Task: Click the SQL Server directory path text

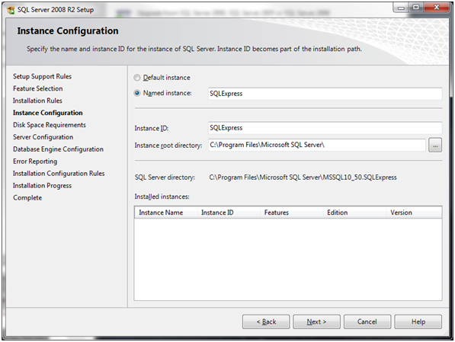Action: 303,177
